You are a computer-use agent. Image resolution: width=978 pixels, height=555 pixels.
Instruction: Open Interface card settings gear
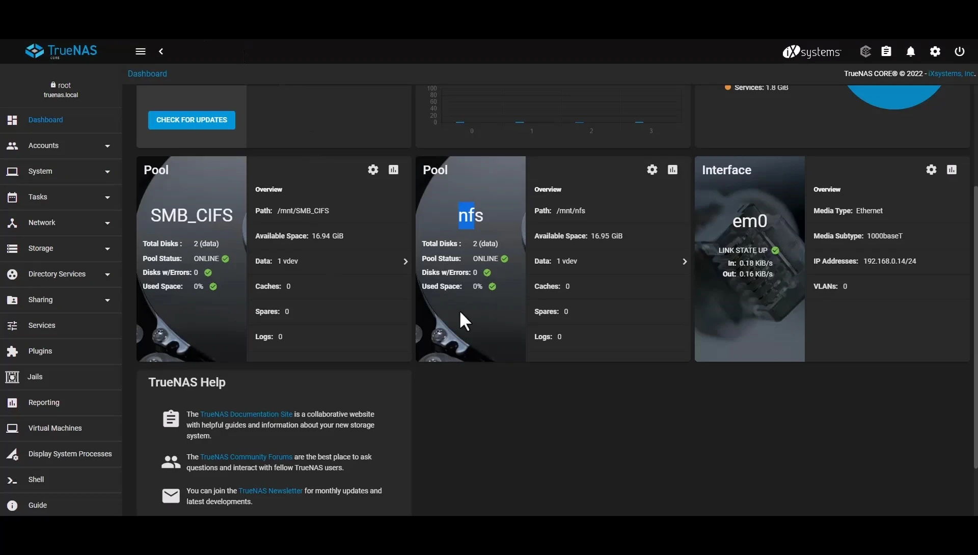(931, 170)
